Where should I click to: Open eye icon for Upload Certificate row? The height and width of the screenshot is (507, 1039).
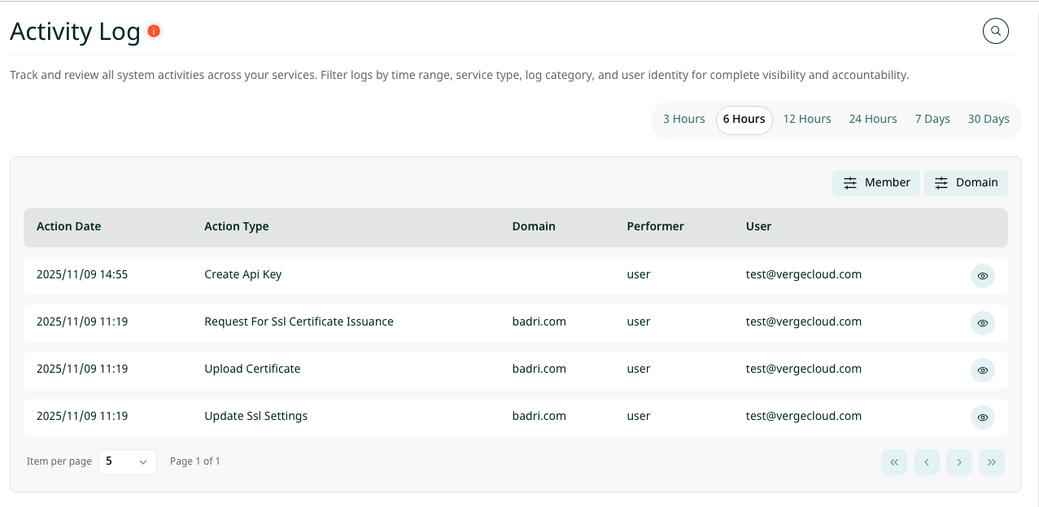(982, 370)
